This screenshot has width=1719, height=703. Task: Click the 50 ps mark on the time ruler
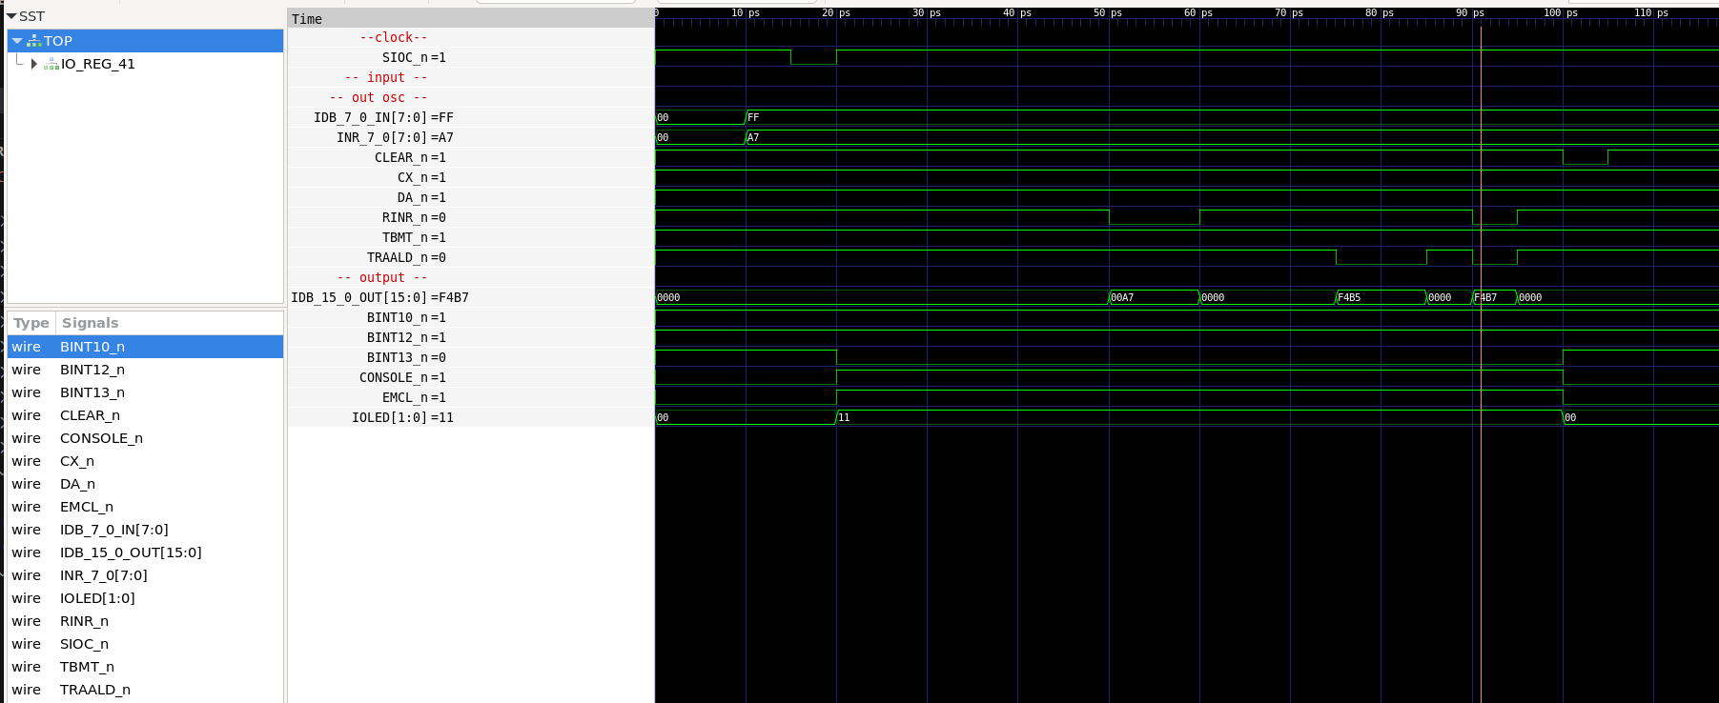[x=1108, y=13]
